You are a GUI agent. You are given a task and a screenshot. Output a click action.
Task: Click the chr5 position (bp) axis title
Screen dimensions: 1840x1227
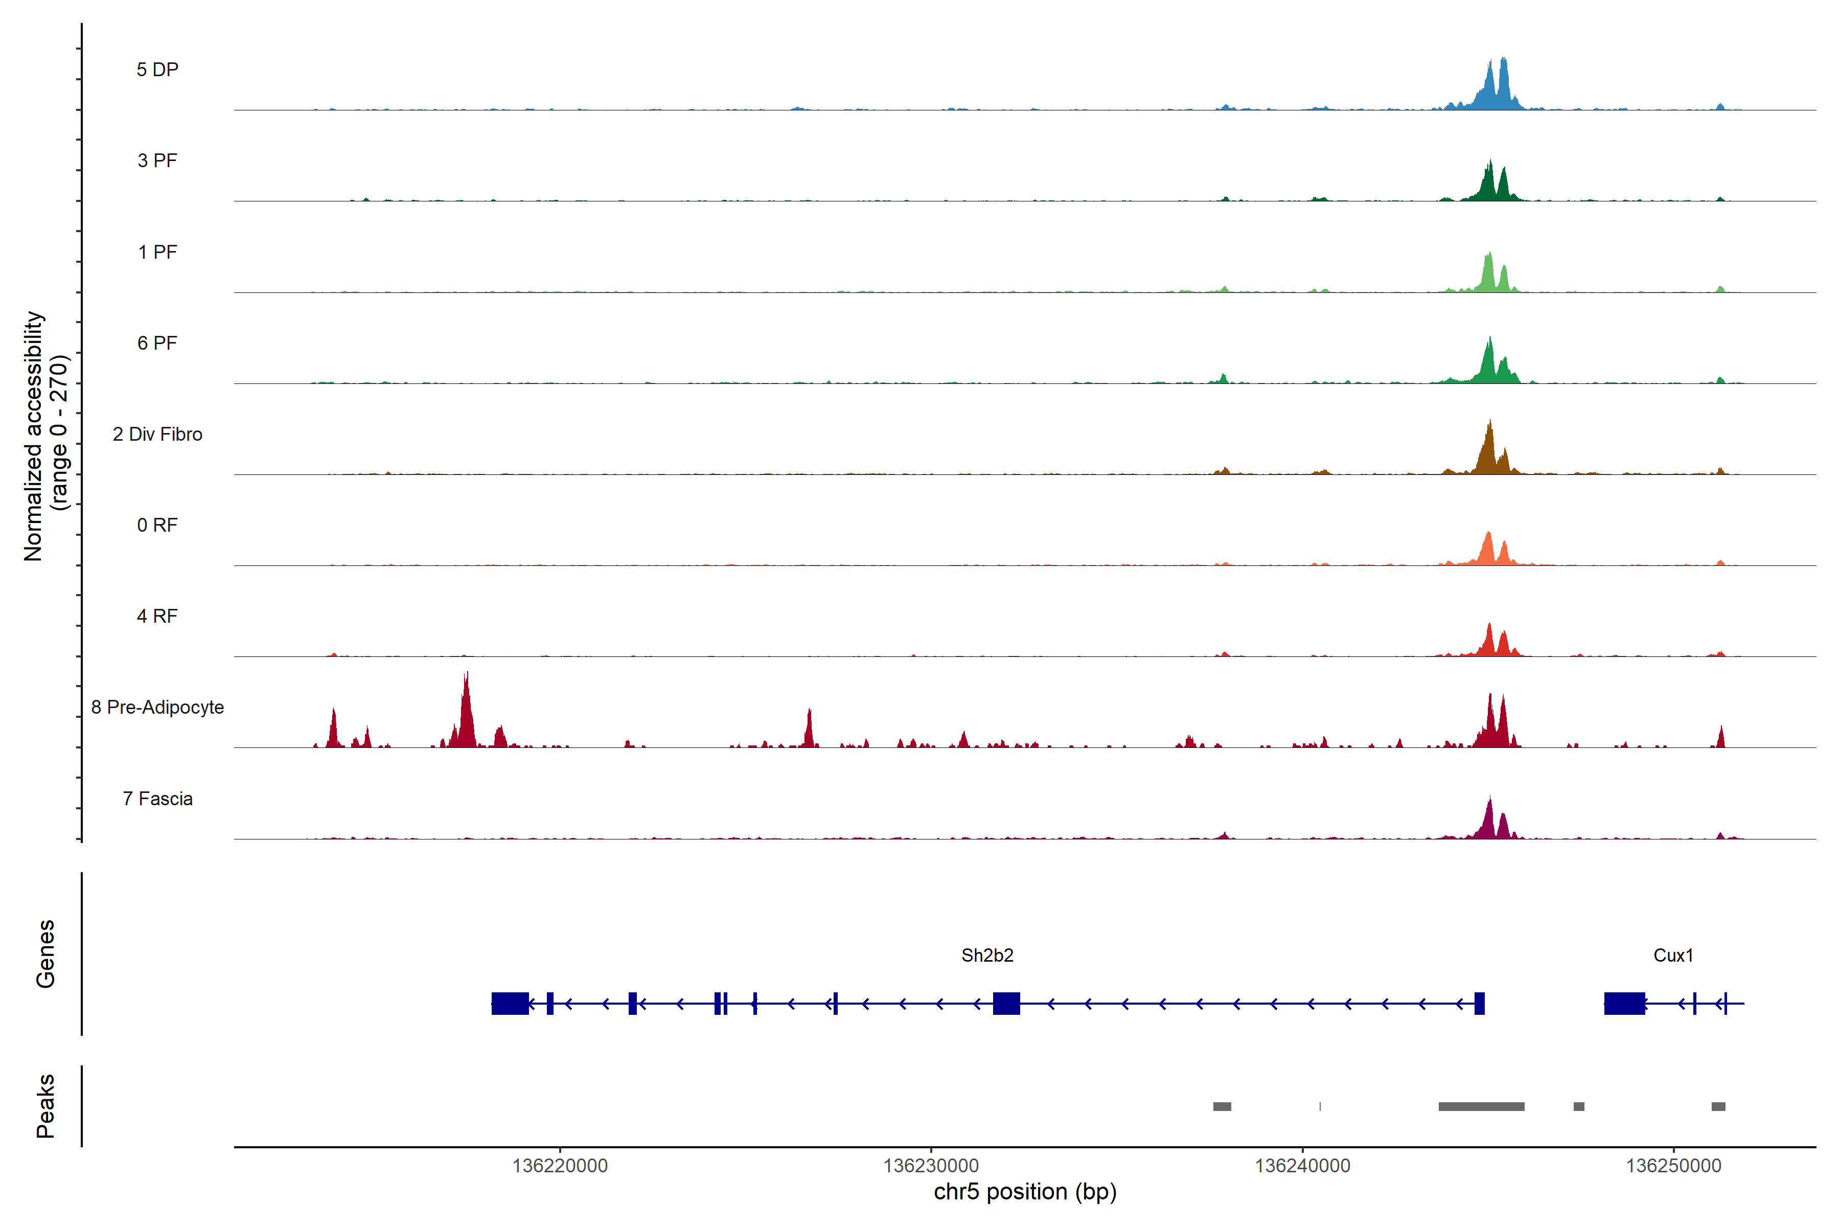click(x=1025, y=1192)
